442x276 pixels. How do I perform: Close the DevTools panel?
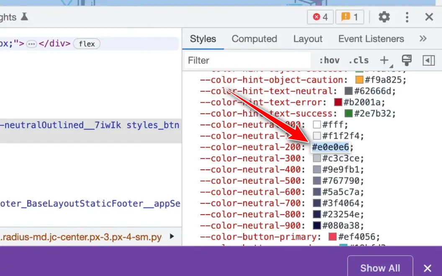pyautogui.click(x=429, y=17)
